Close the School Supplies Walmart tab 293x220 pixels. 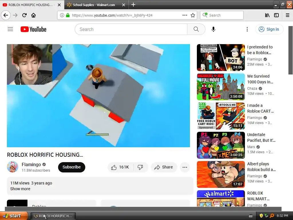tap(124, 5)
